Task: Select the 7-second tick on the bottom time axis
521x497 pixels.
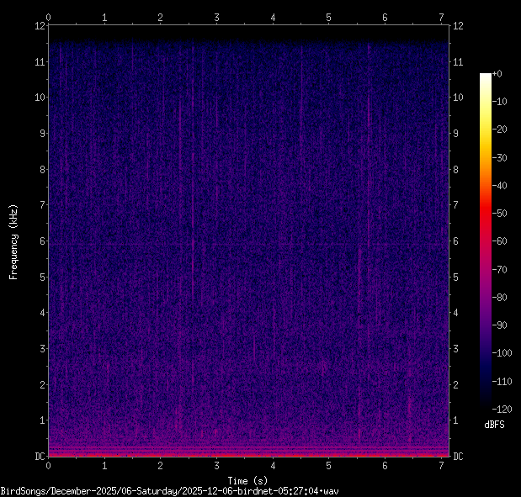Action: coord(441,465)
